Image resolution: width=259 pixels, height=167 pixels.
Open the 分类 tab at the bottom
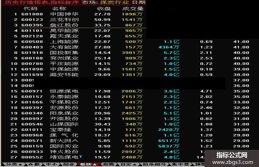click(x=14, y=164)
